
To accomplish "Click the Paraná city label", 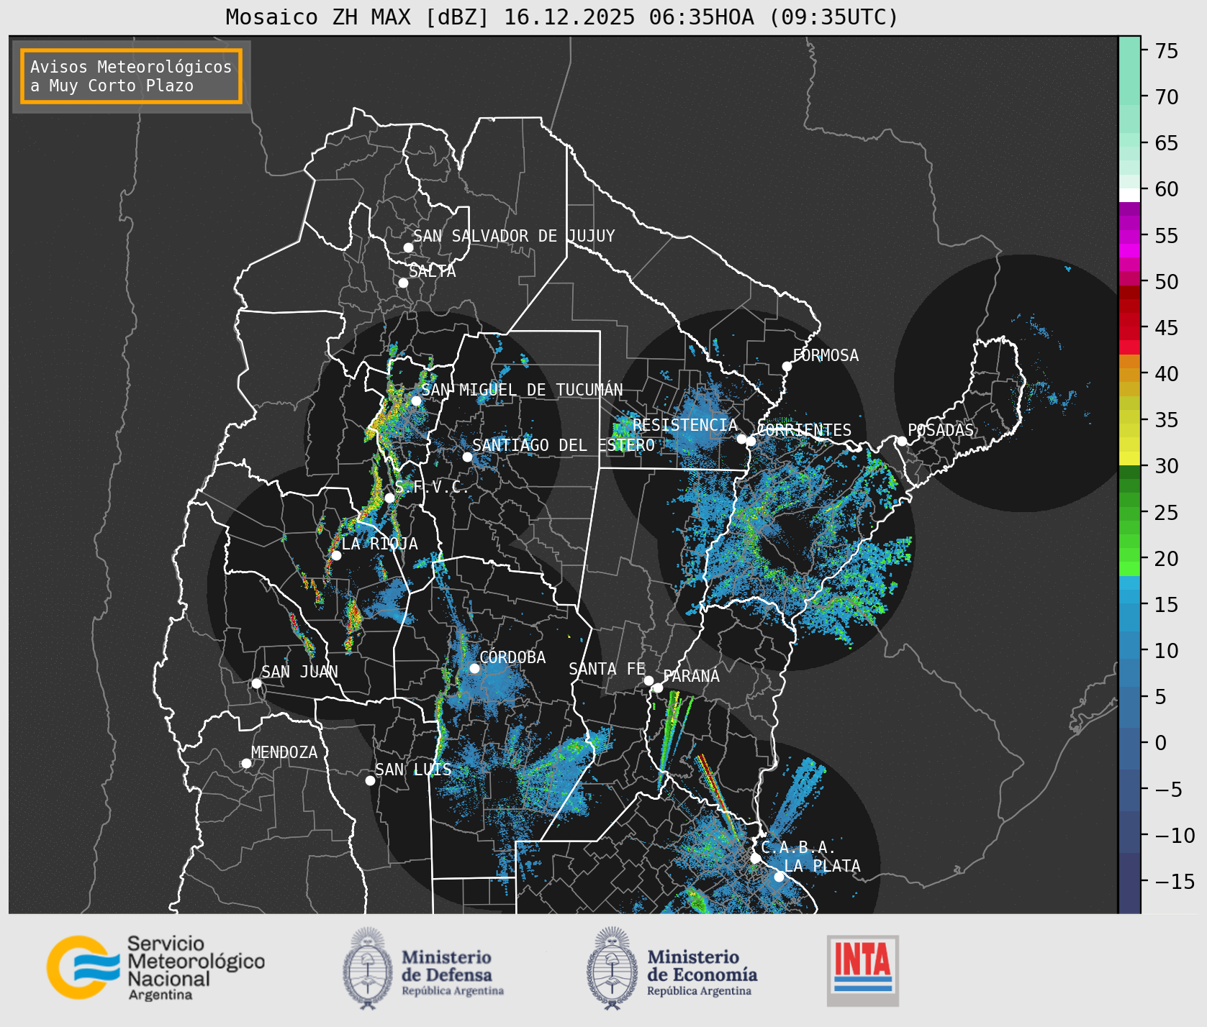I will point(691,676).
